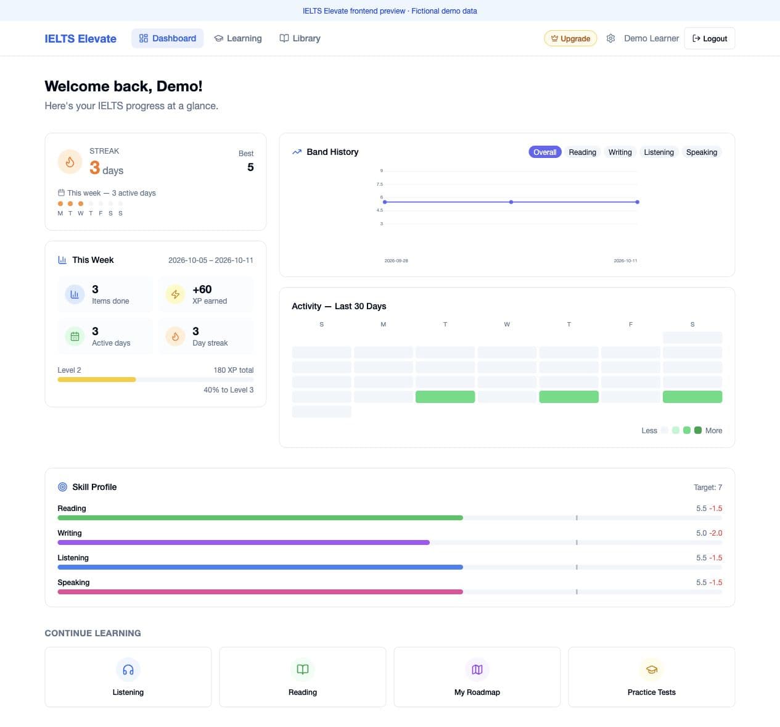This screenshot has height=727, width=780.
Task: Switch band history to Listening
Action: (659, 152)
